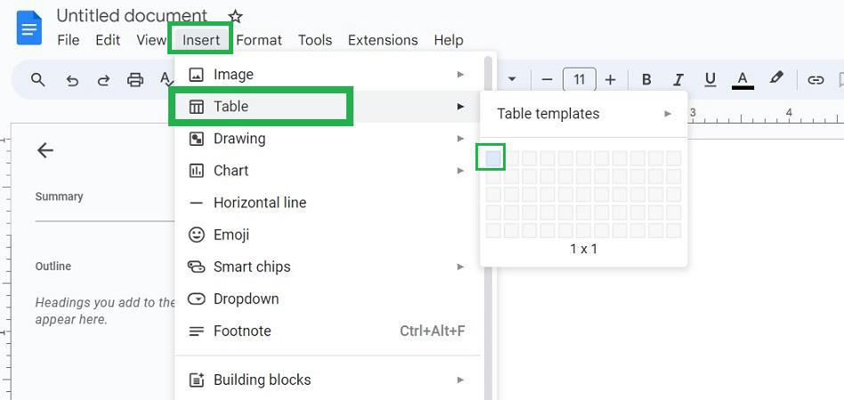Click the insert link icon

[815, 80]
